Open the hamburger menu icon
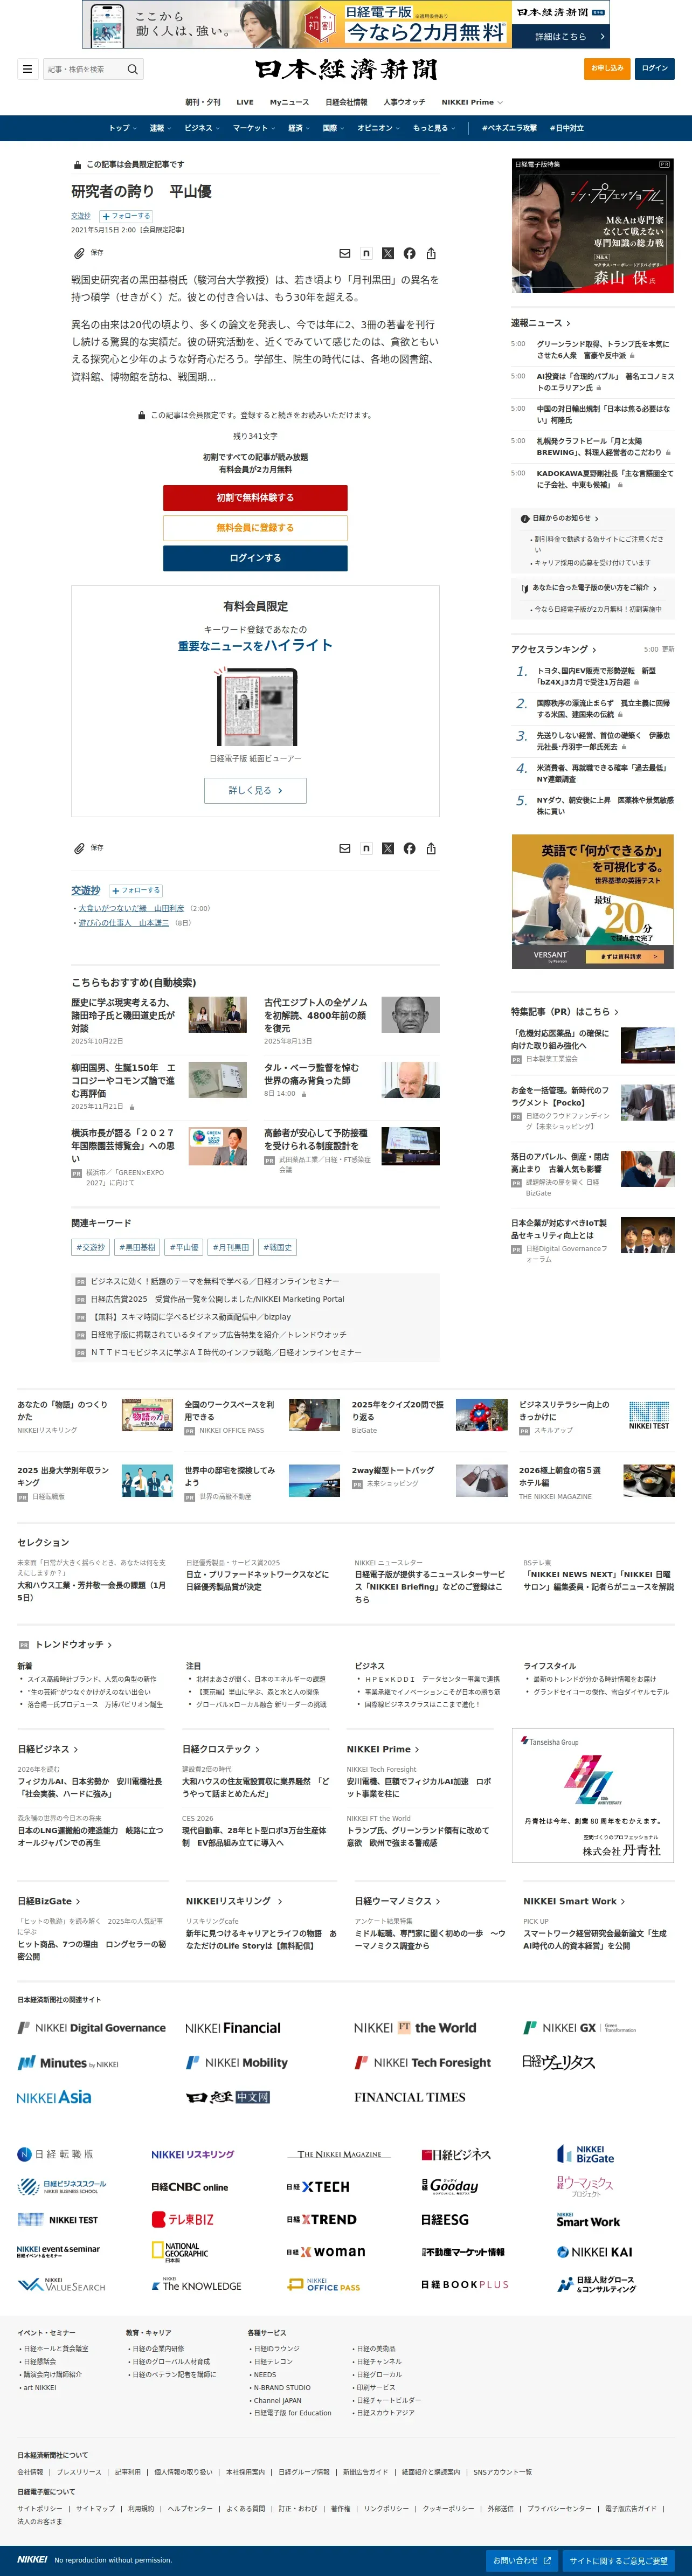692x2576 pixels. (x=27, y=69)
